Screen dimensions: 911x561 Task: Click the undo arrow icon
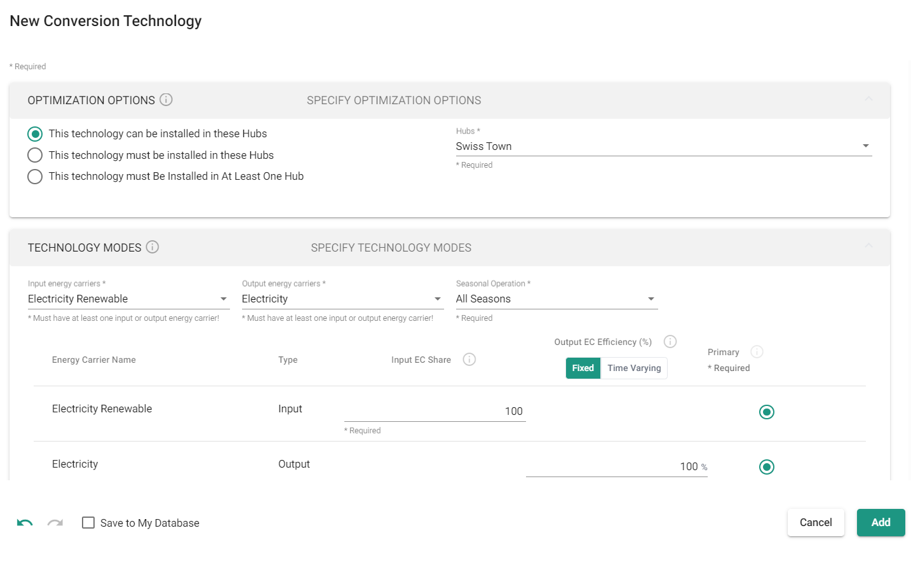pyautogui.click(x=25, y=523)
